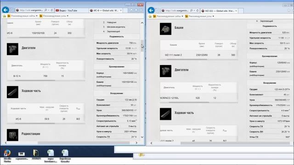Viewport: 294px width, 165px height.
Task: Select the ИС-6 suspension row in the left window
Action: point(46,119)
